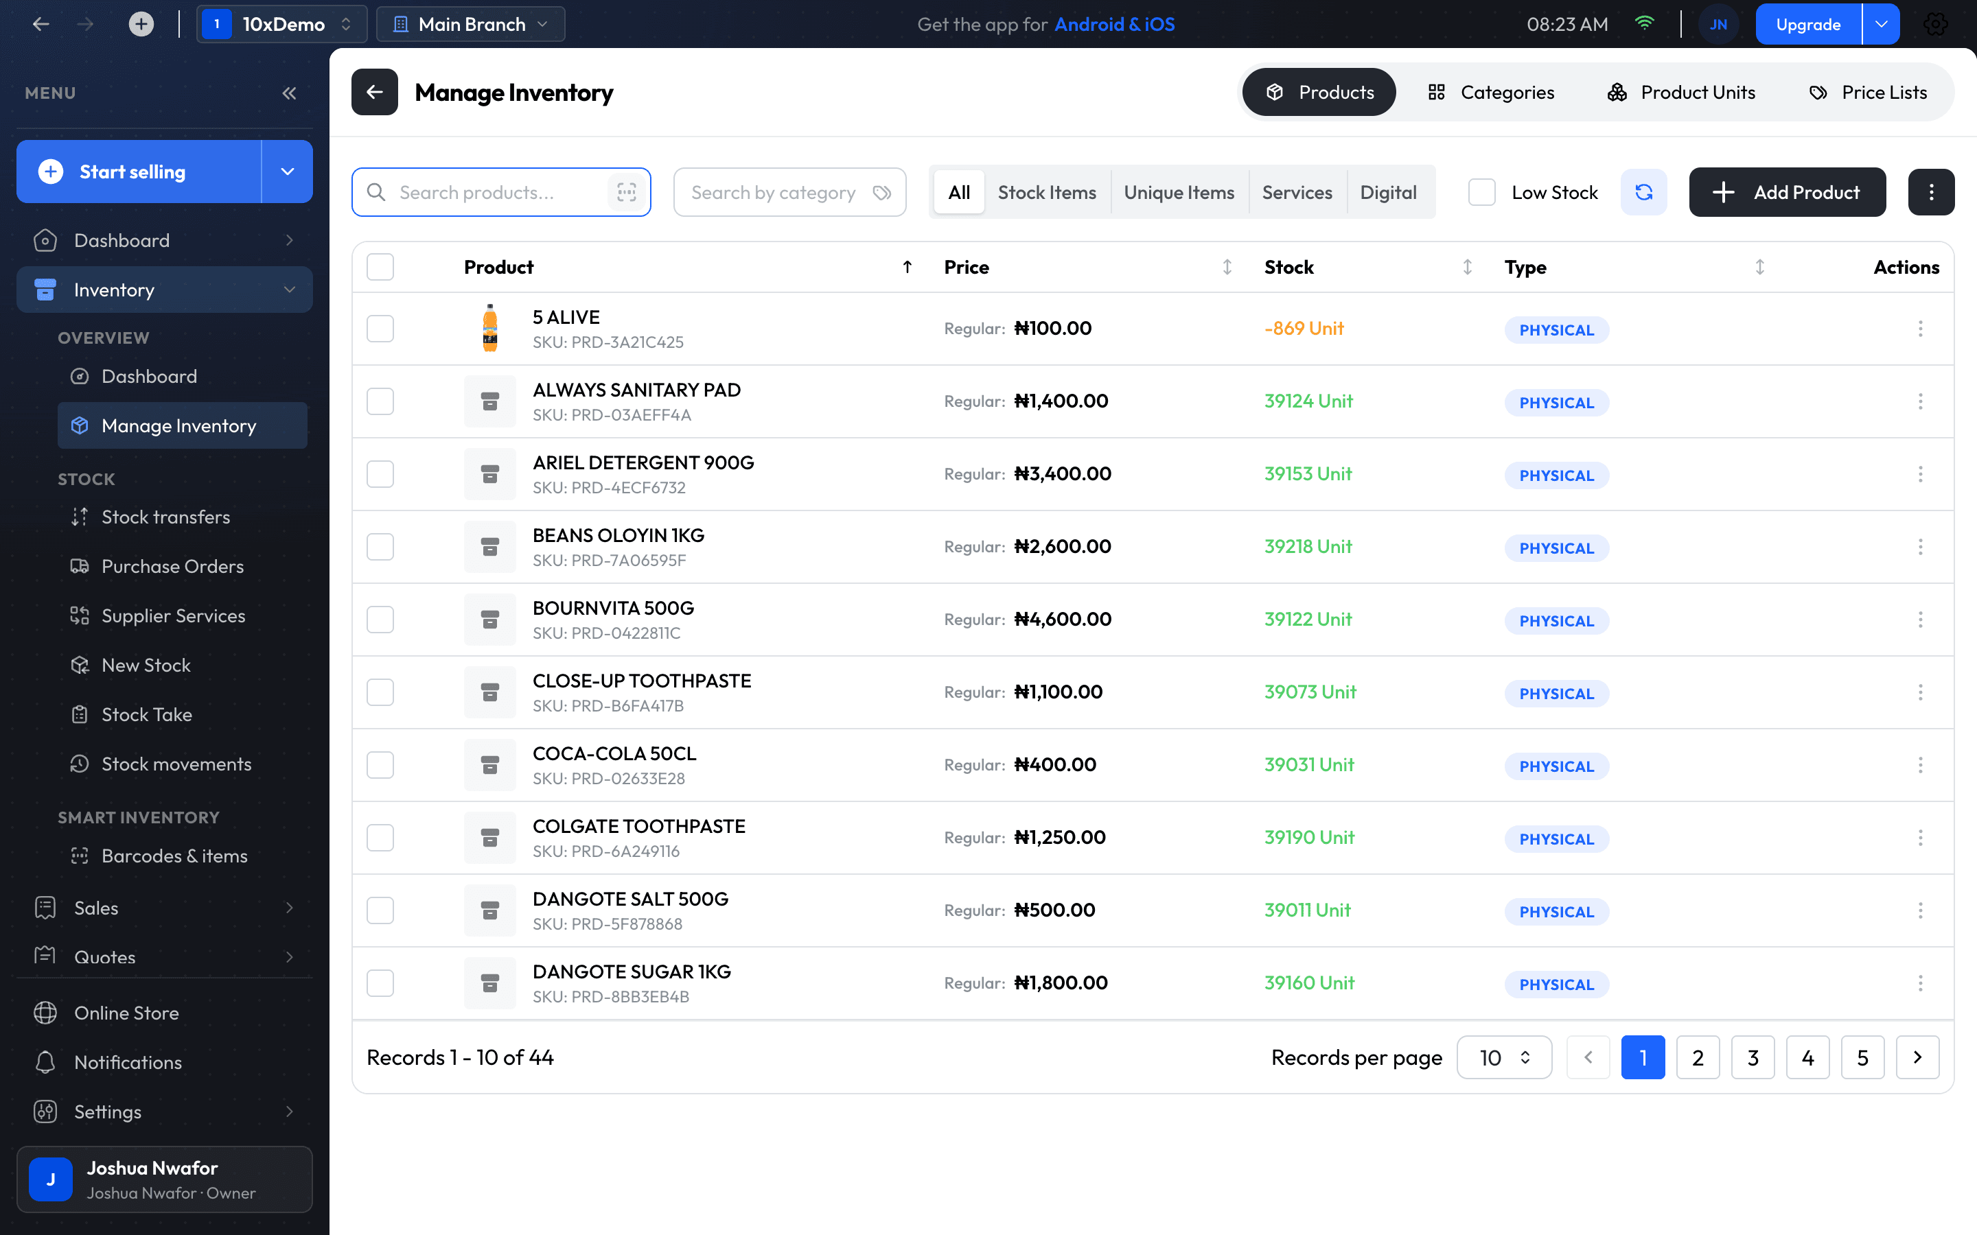
Task: Collapse the Inventory menu section
Action: point(164,289)
